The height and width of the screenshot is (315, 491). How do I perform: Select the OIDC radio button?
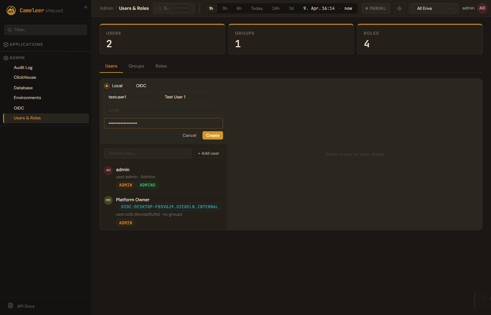click(x=131, y=86)
